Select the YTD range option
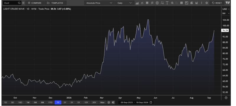The height and width of the screenshot is (106, 236). [x=50, y=102]
